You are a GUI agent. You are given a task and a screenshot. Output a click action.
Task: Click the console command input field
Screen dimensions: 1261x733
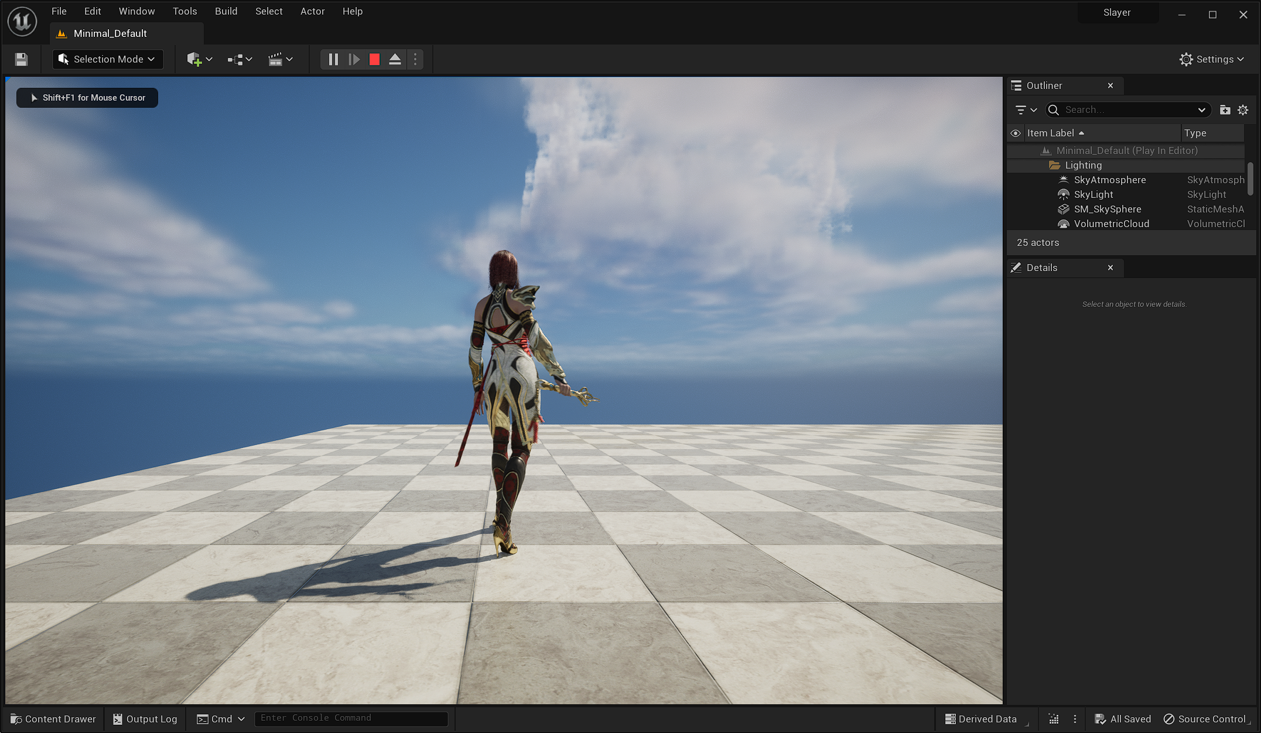coord(351,718)
